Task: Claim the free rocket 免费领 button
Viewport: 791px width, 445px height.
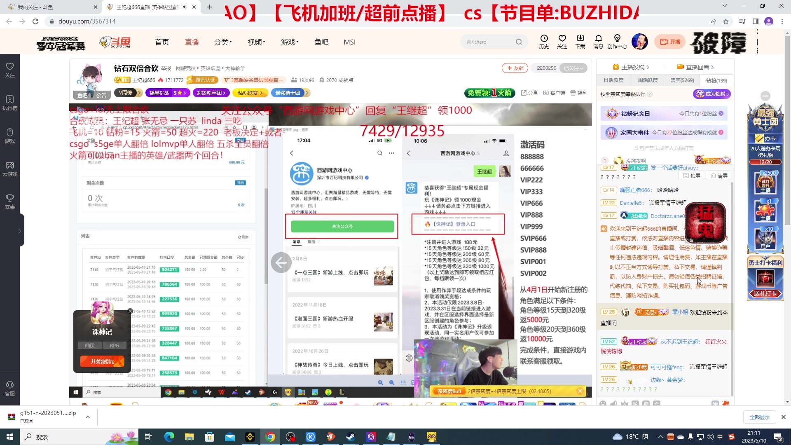Action: pos(490,93)
